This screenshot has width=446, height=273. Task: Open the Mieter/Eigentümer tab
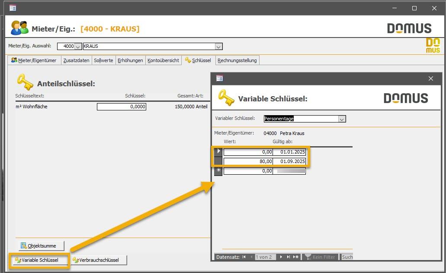tap(34, 60)
